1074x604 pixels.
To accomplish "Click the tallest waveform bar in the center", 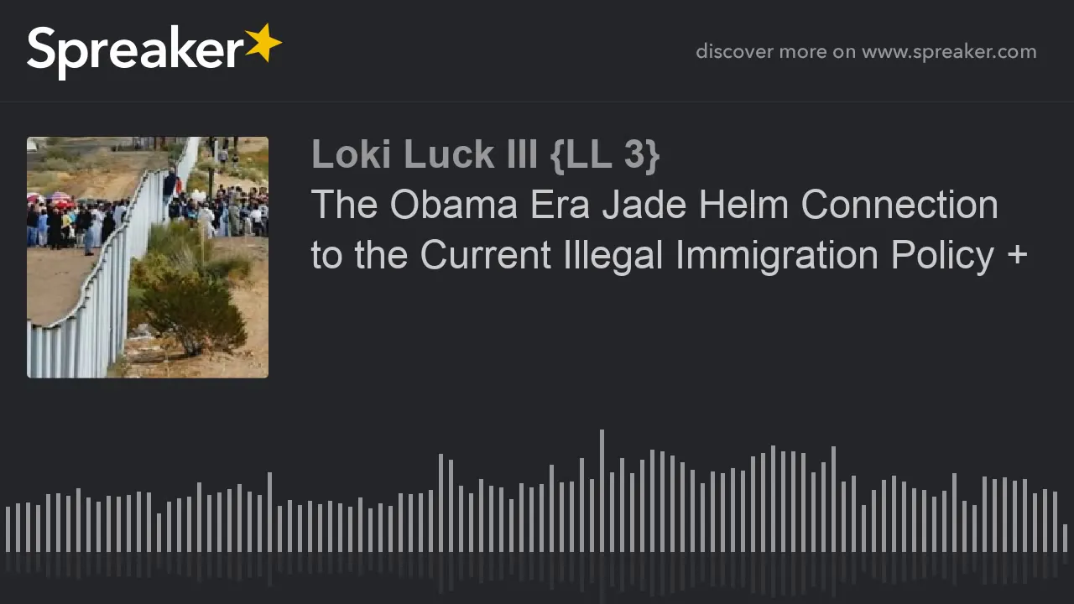I will (602, 491).
